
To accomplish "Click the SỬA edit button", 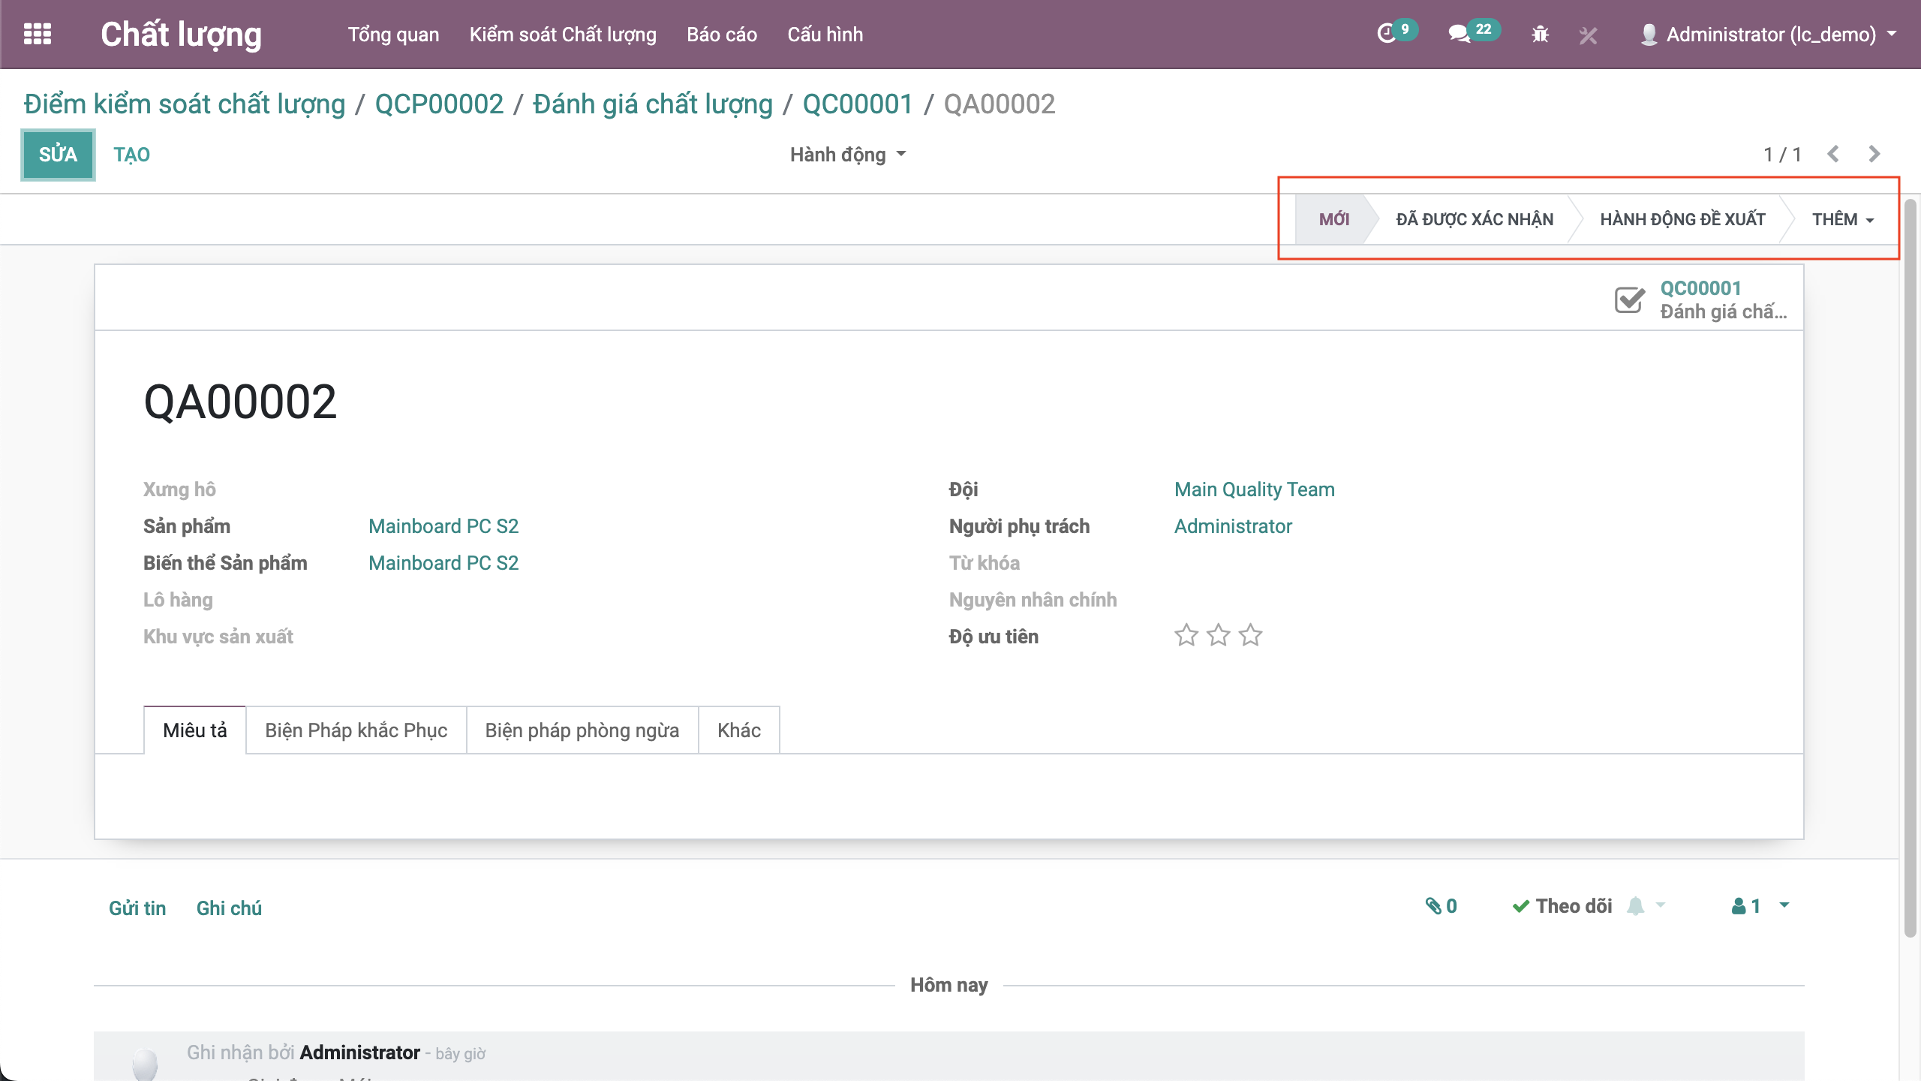I will click(58, 155).
